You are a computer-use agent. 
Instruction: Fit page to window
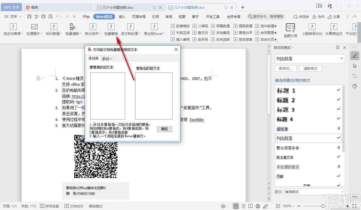pos(278,206)
